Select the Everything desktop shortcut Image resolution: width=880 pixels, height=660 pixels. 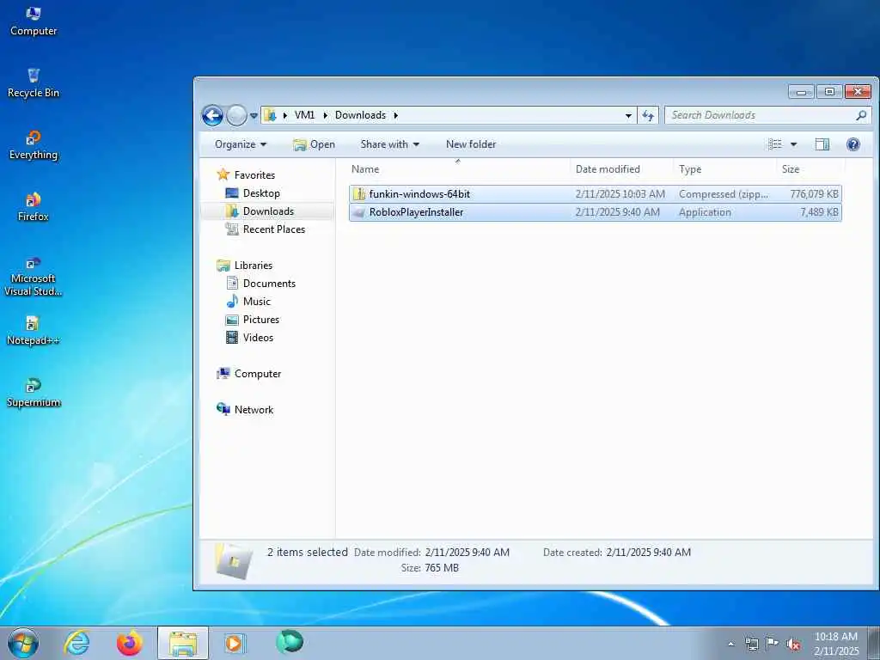pos(34,145)
